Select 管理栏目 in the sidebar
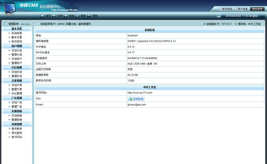This screenshot has height=164, width=267. (x=17, y=76)
